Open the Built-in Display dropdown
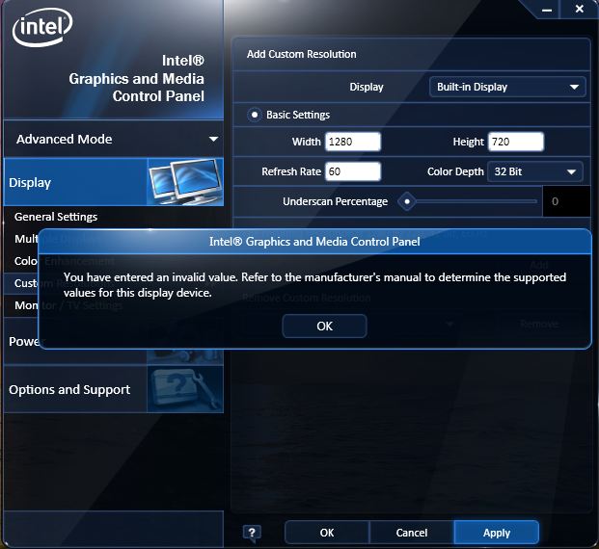The width and height of the screenshot is (599, 549). [507, 87]
